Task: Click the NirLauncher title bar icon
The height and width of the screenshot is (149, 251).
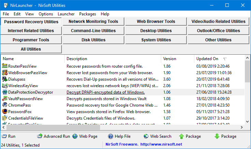Action: click(5, 5)
